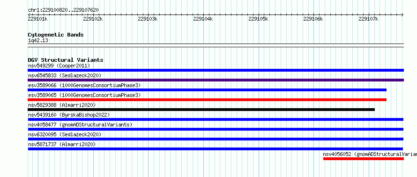
Task: Open the nsv5871737 (Almarri2020) label
Action: click(x=62, y=144)
